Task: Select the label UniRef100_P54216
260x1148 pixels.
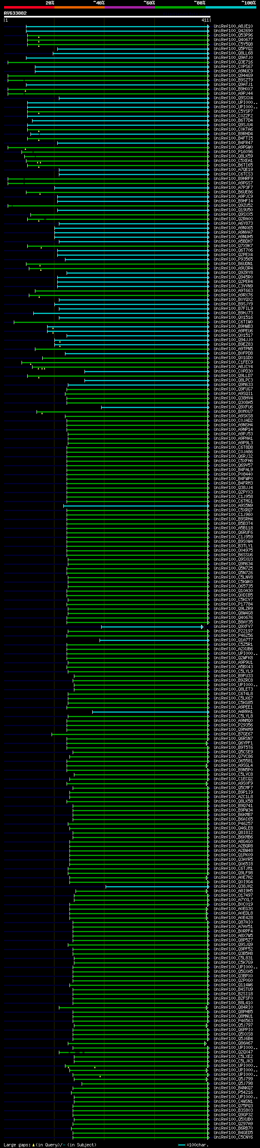Action: pyautogui.click(x=233, y=1092)
